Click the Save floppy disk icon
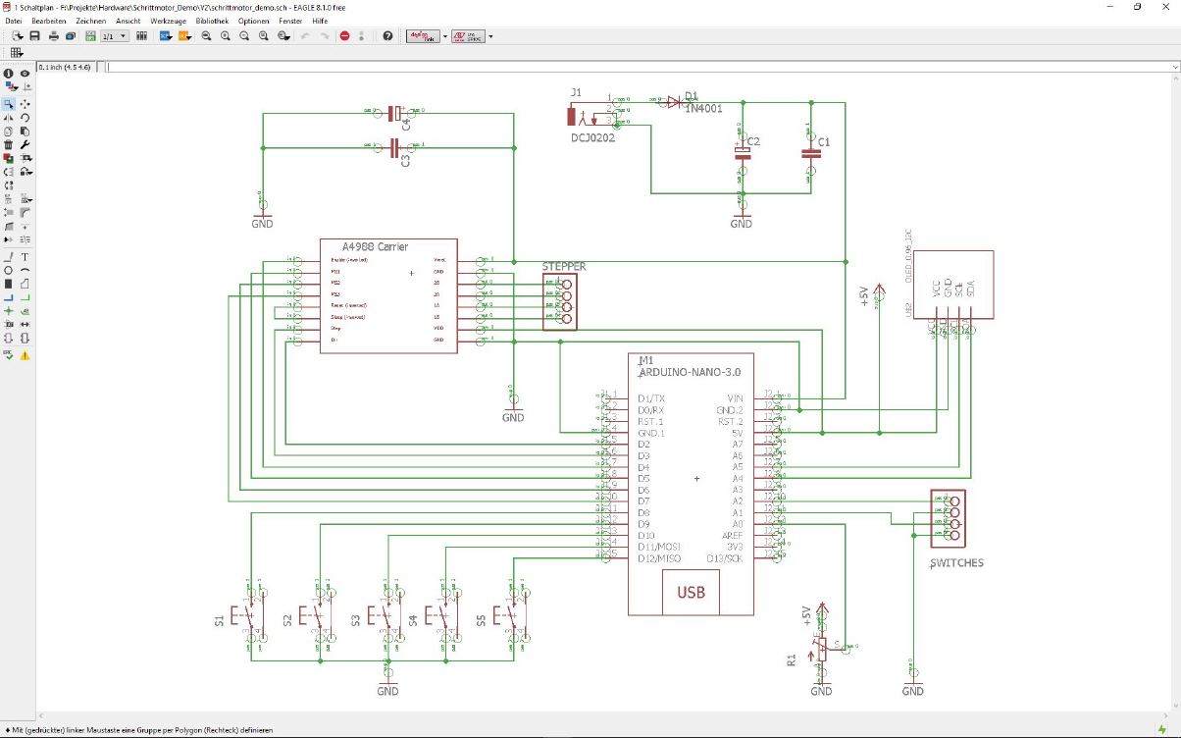The height and width of the screenshot is (738, 1181). click(x=34, y=36)
